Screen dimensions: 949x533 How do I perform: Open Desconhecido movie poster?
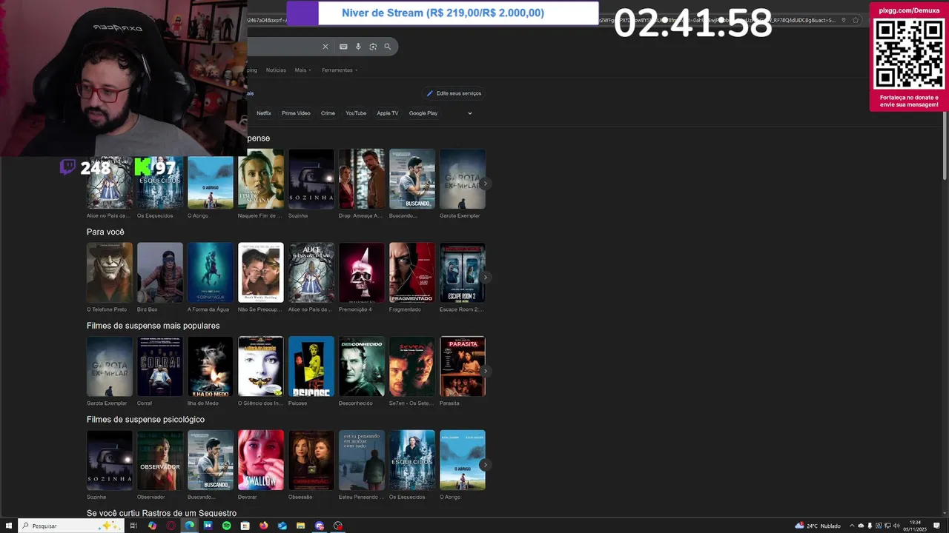click(362, 366)
